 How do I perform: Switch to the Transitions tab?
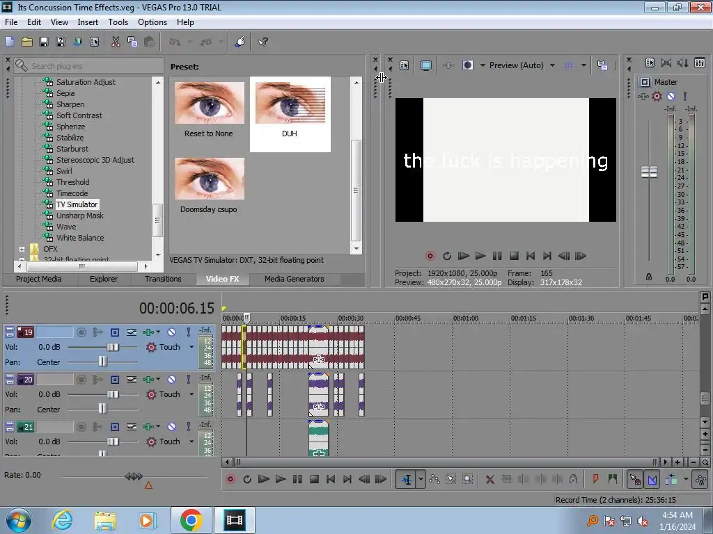pyautogui.click(x=163, y=279)
